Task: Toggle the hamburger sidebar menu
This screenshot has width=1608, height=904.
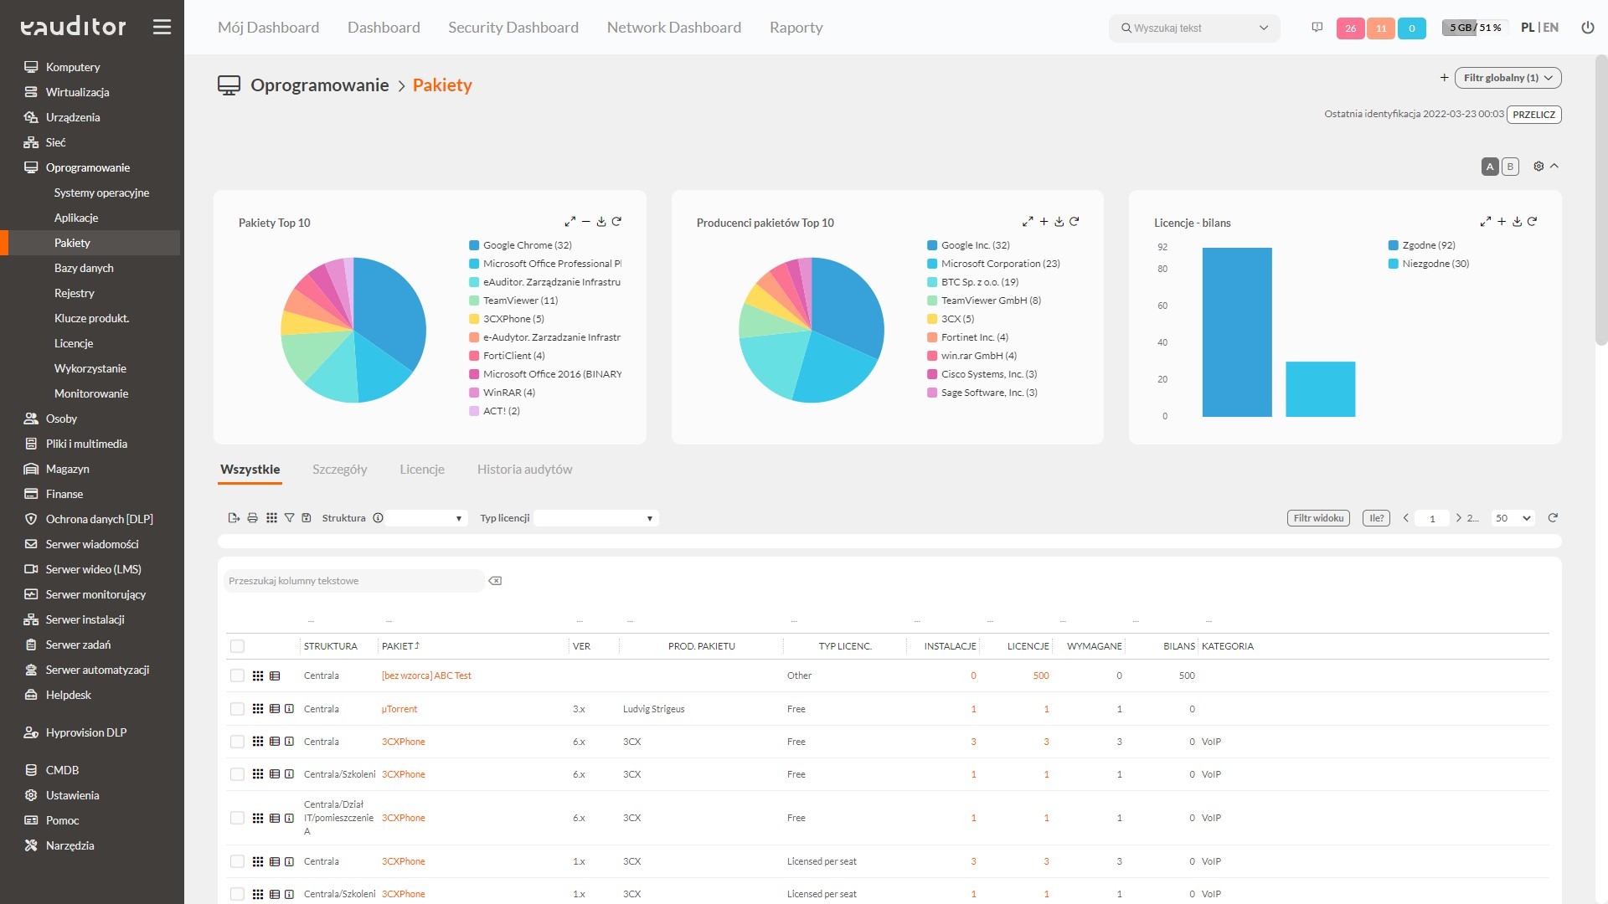Action: pyautogui.click(x=162, y=27)
